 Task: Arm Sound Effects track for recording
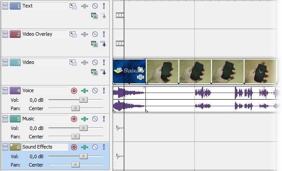(74, 147)
